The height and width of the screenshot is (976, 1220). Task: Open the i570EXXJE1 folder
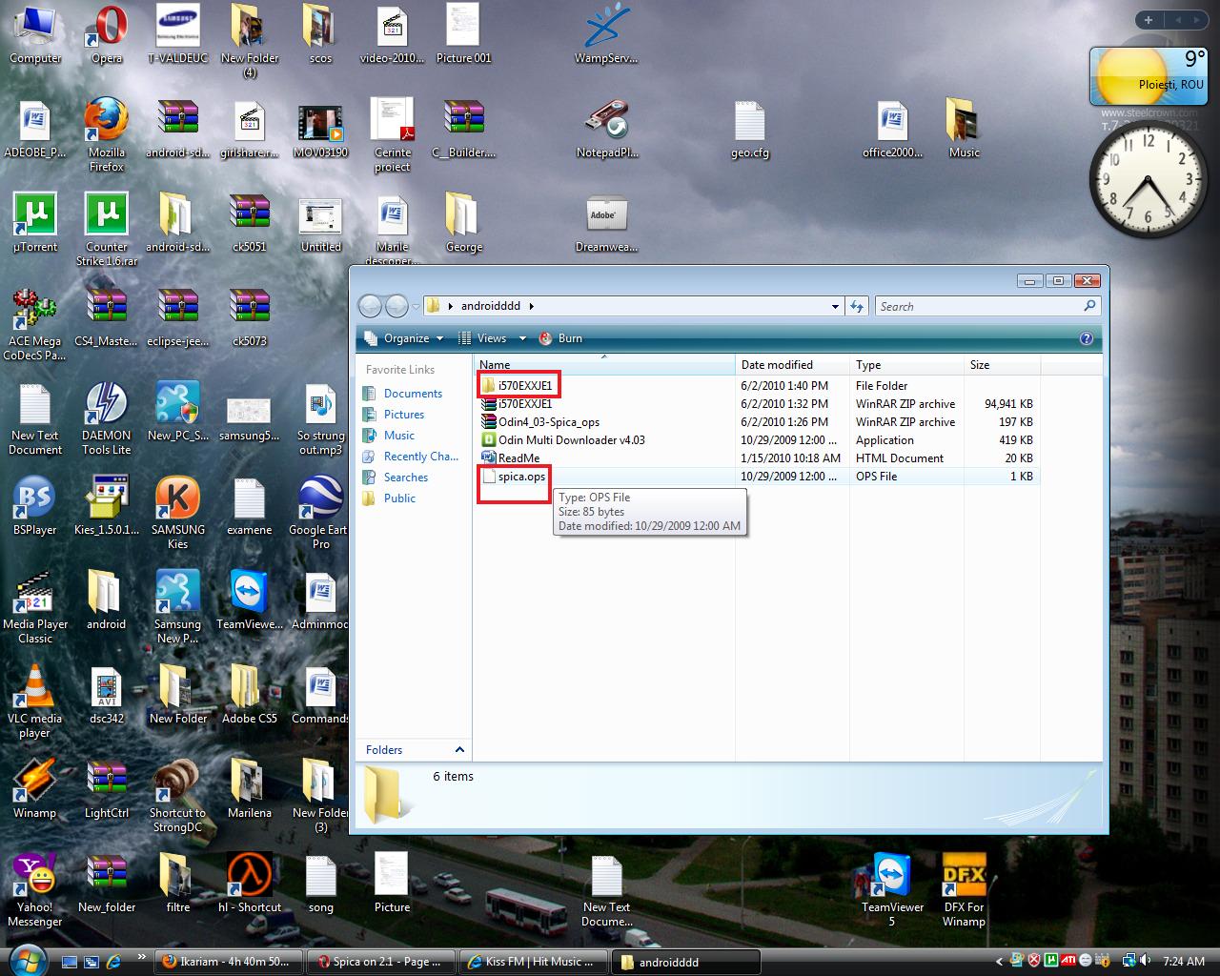pos(524,386)
